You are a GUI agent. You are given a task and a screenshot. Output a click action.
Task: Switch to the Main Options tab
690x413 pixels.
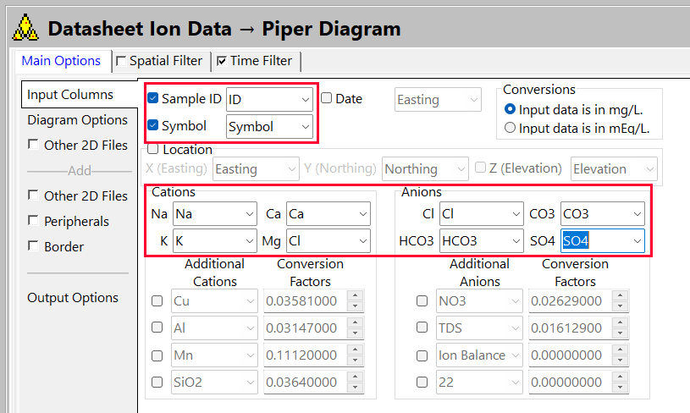[x=61, y=61]
